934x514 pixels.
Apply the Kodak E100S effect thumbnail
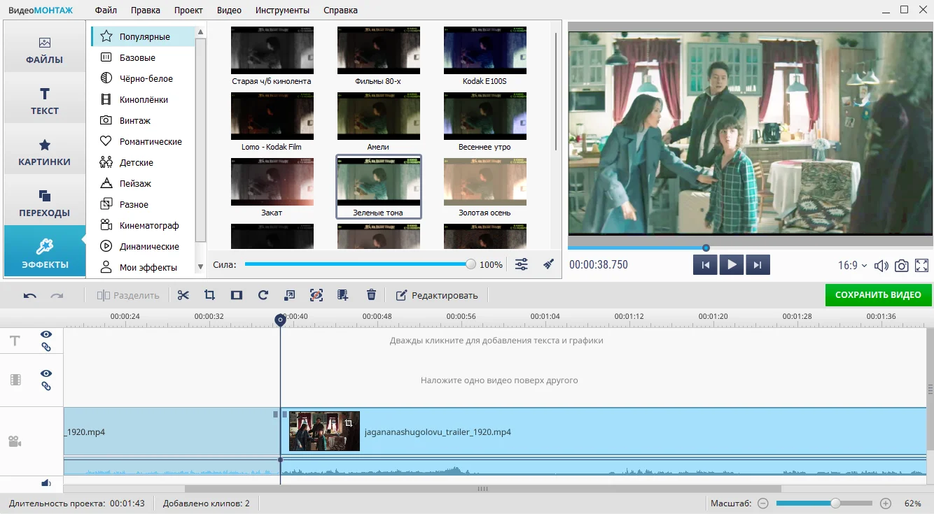click(485, 50)
